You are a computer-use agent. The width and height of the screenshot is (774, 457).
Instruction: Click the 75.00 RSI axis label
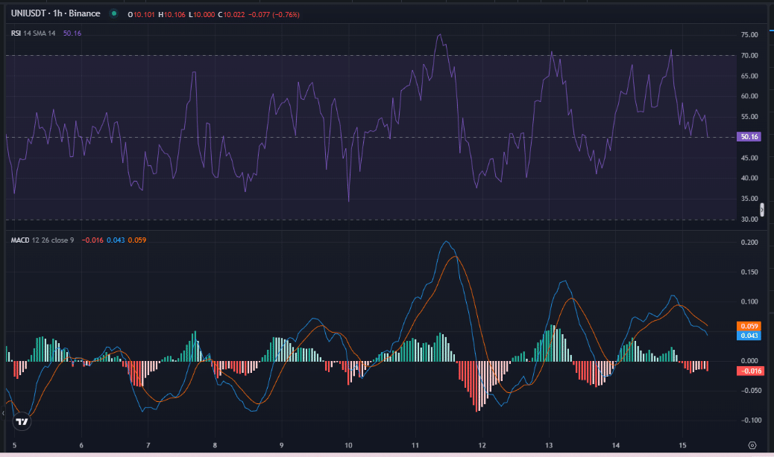pos(749,34)
